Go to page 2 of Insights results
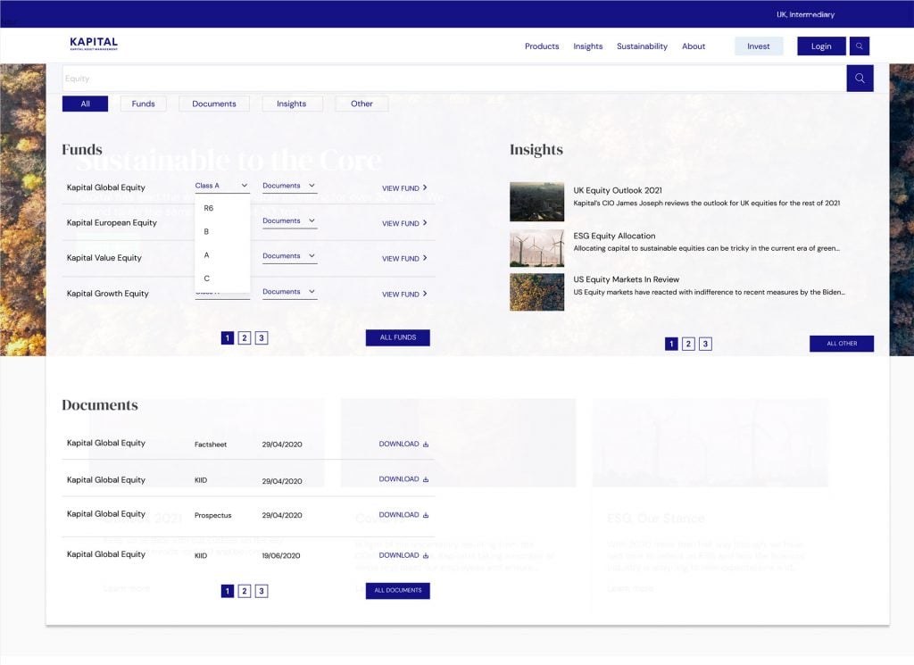This screenshot has width=914, height=665. 688,344
